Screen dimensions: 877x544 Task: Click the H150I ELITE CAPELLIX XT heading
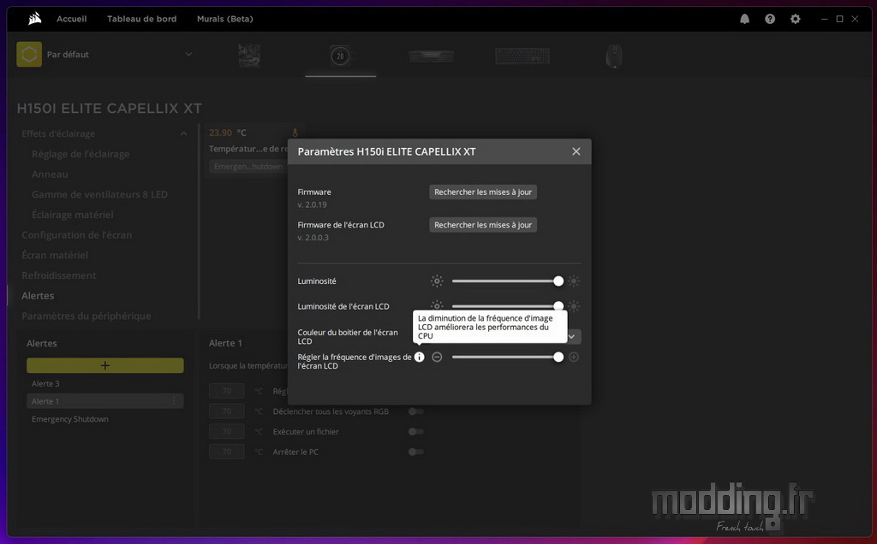point(110,109)
